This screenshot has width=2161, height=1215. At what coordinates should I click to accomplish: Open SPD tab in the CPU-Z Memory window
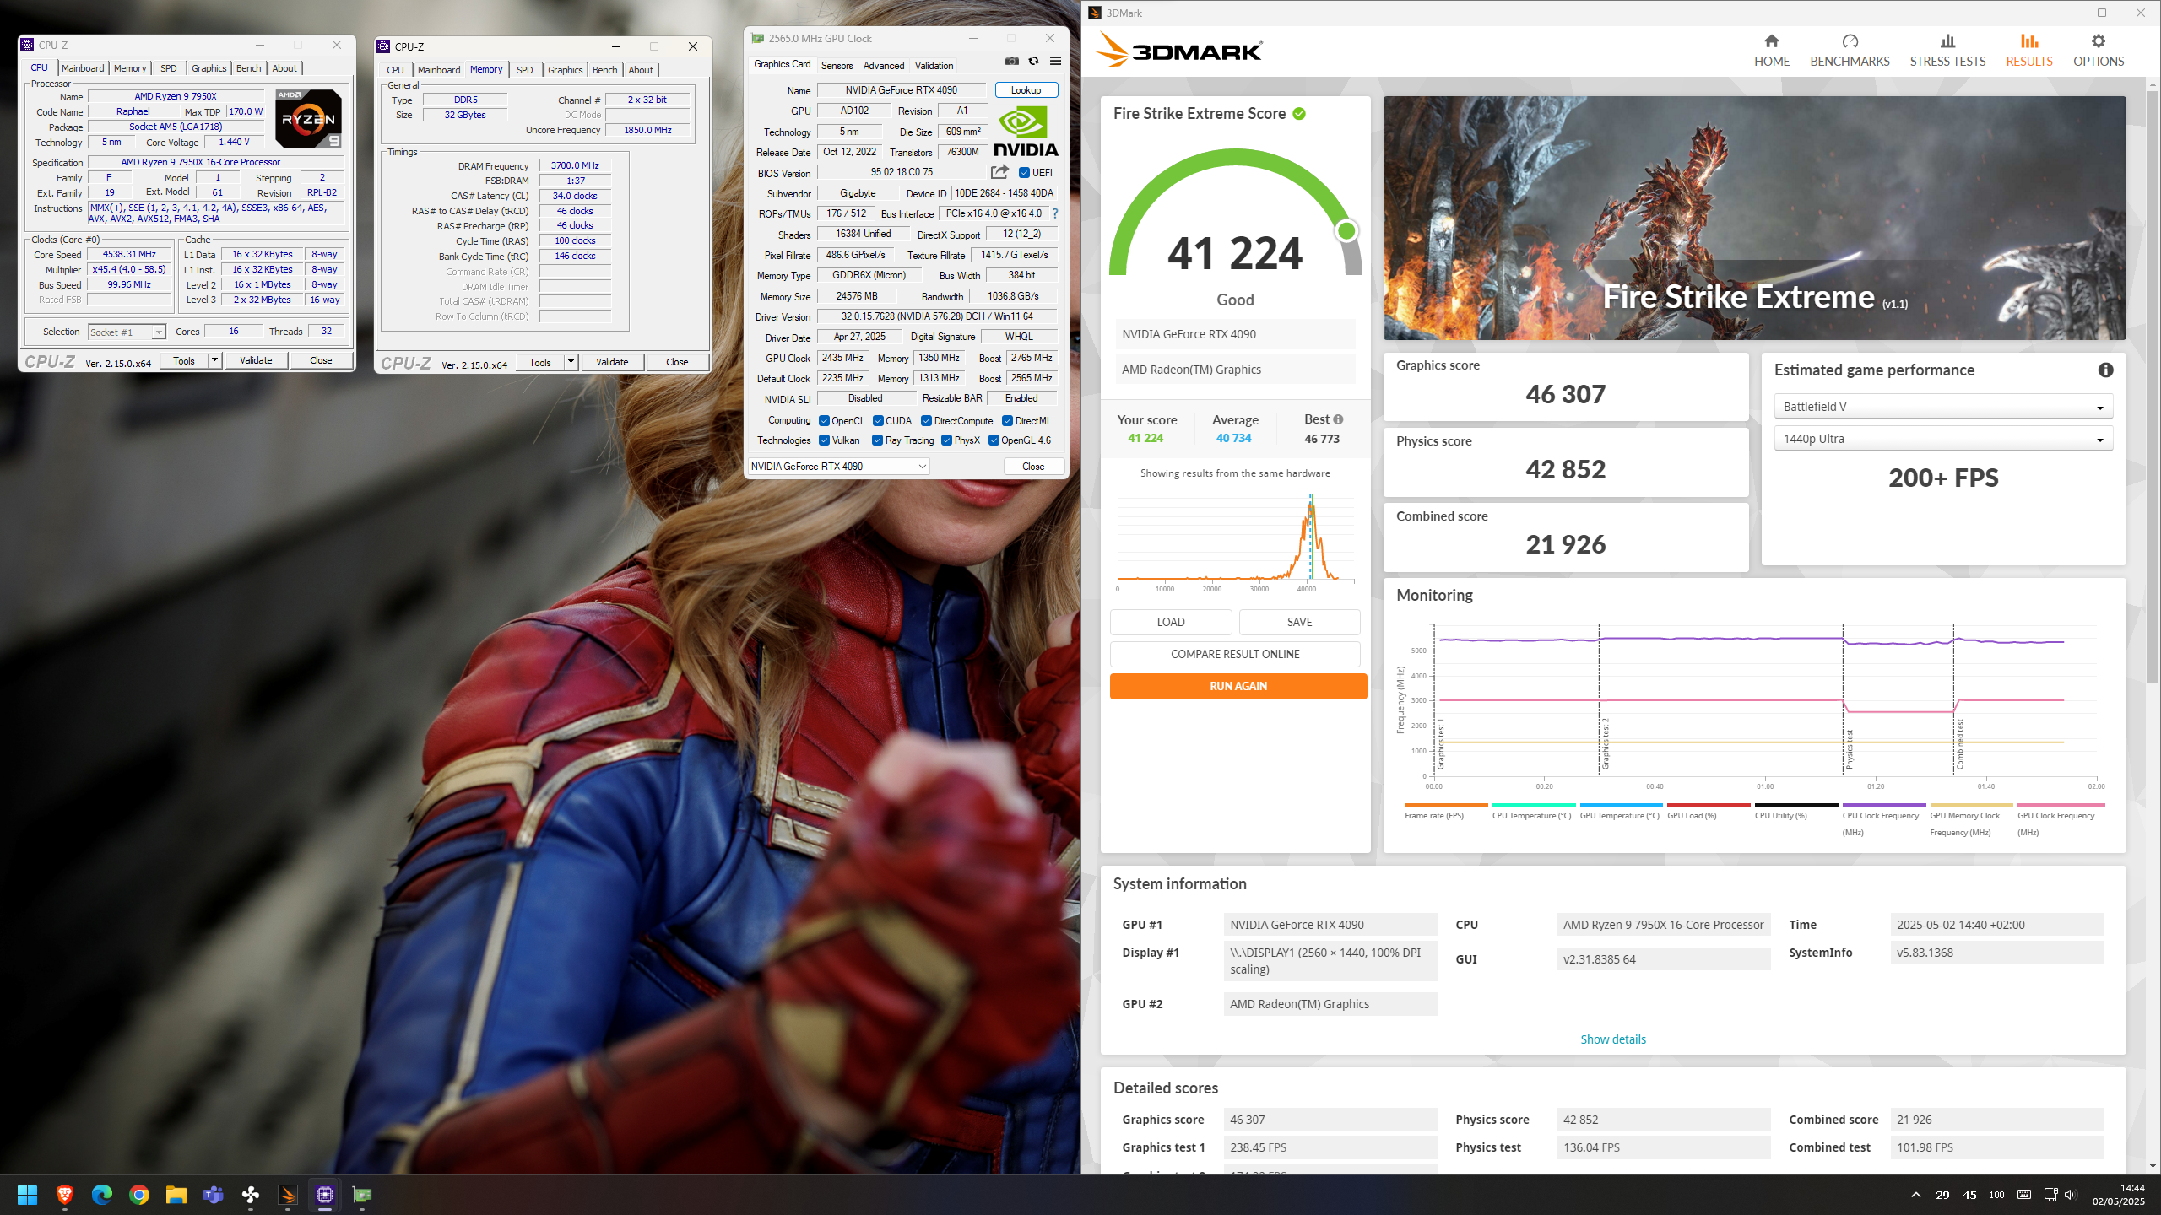tap(524, 70)
